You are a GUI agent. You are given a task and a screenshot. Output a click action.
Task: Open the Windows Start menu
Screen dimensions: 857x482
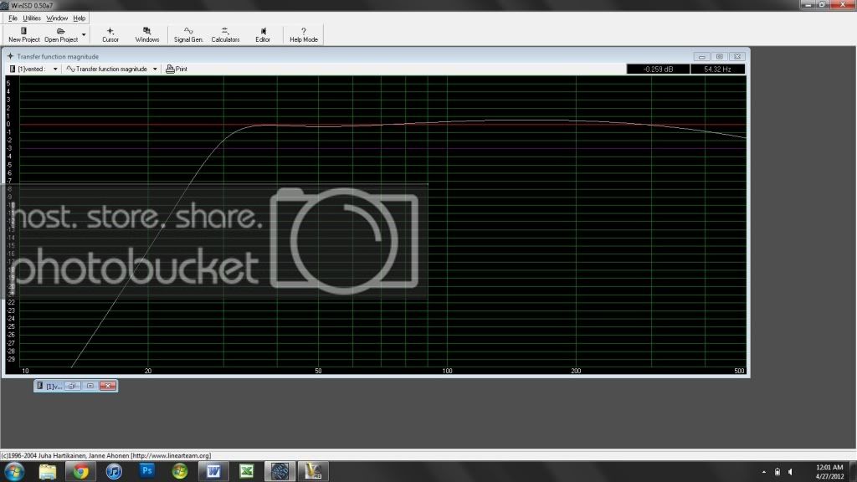click(x=14, y=471)
